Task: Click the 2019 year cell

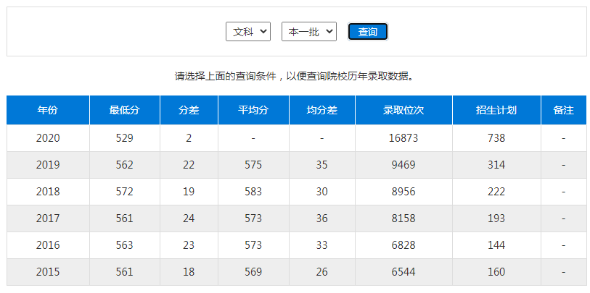Action: 48,165
